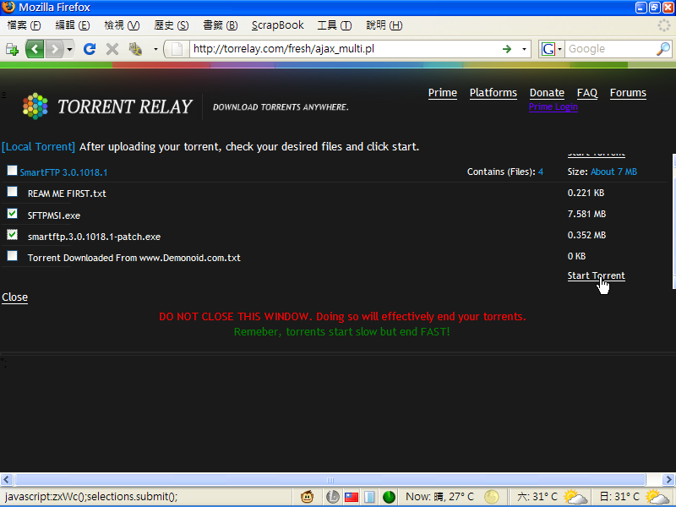676x507 pixels.
Task: Open the Platforms link
Action: (493, 93)
